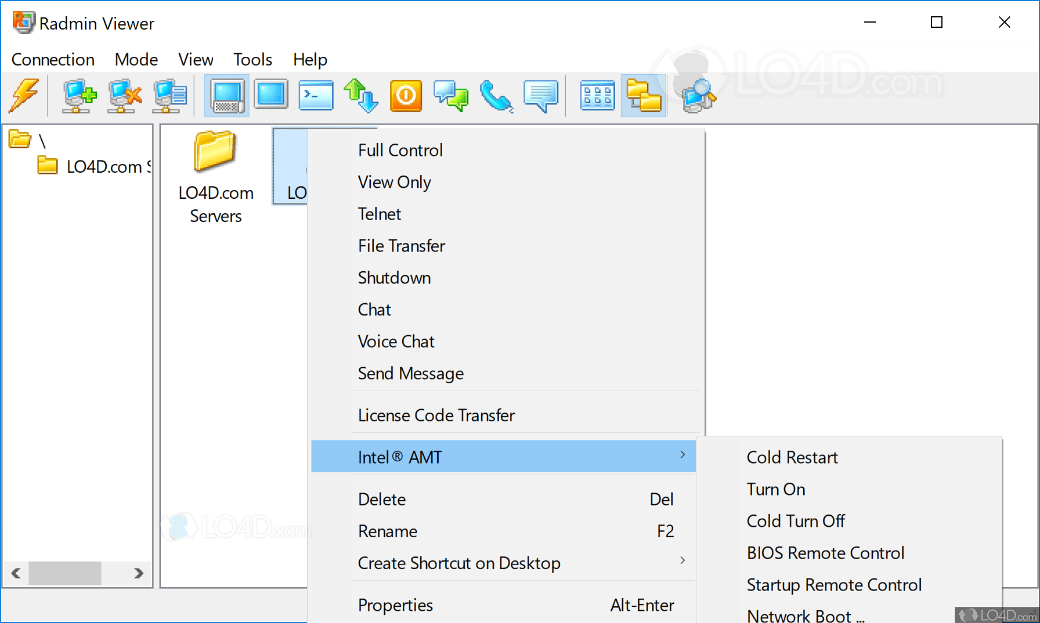Select Cold Turn Off in AMT submenu

click(850, 522)
